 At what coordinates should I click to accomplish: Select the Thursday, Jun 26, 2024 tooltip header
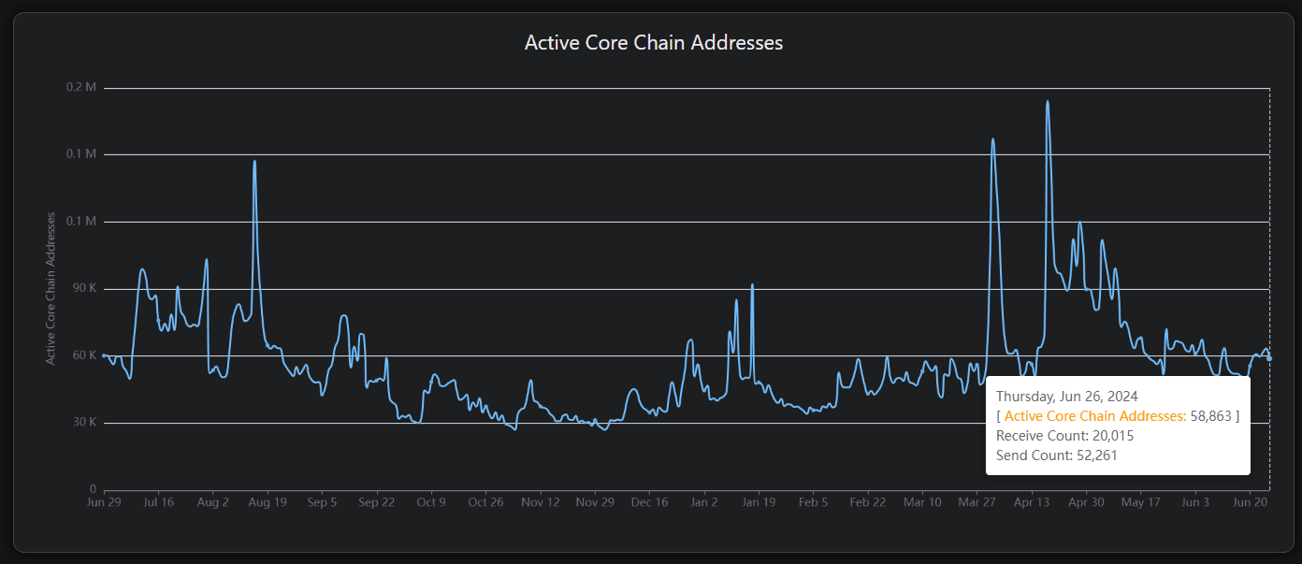pyautogui.click(x=1069, y=396)
